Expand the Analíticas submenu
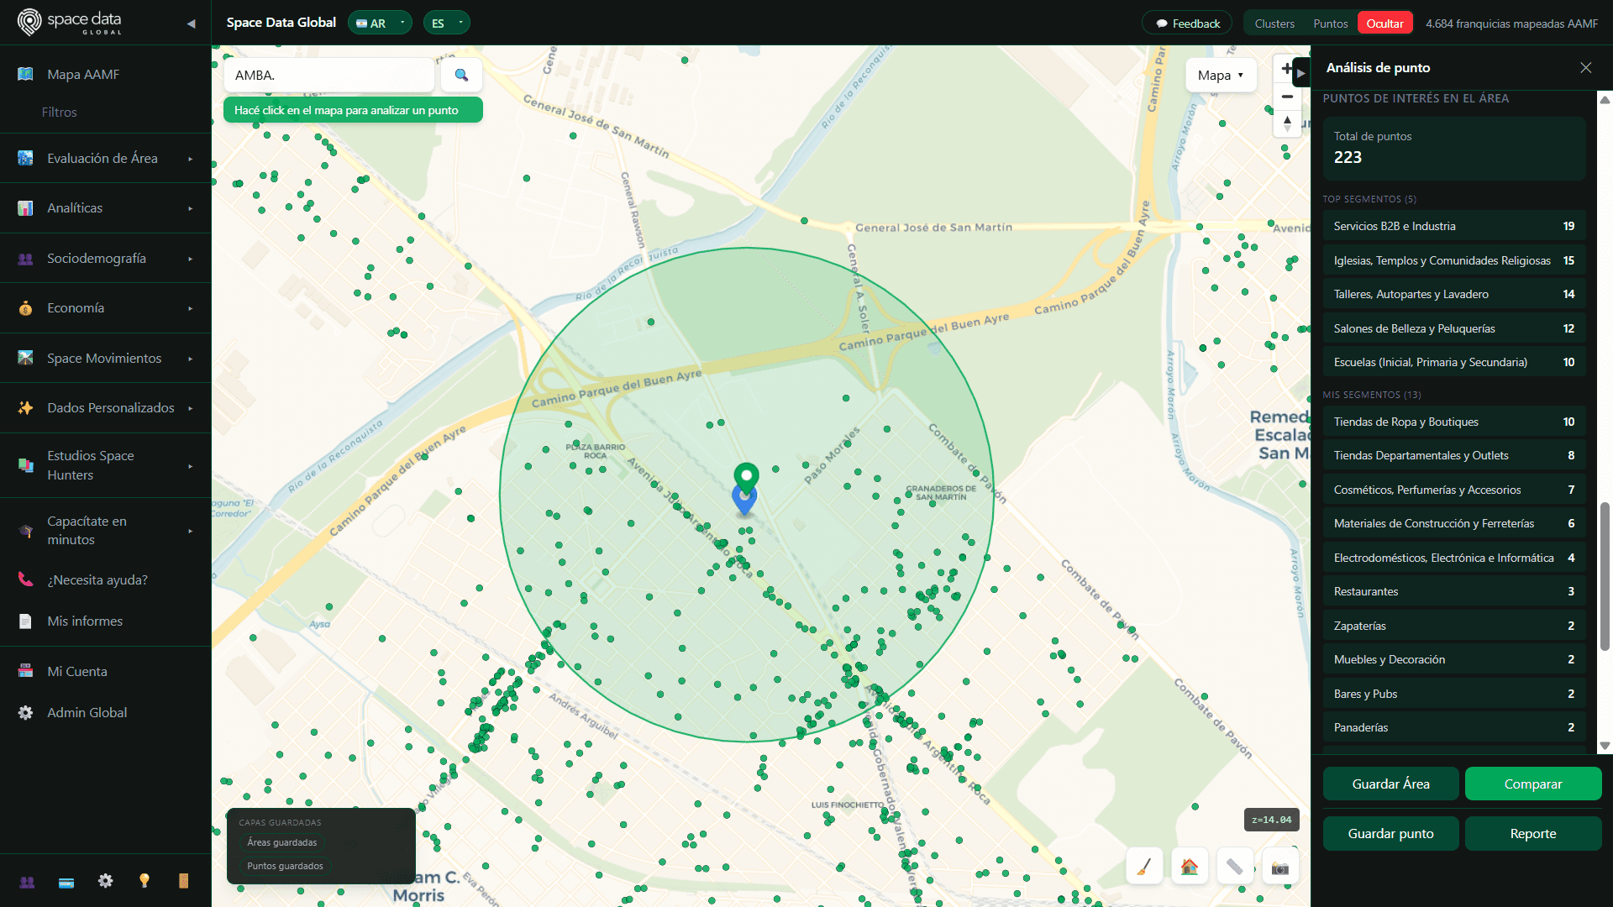The height and width of the screenshot is (907, 1613). [105, 208]
